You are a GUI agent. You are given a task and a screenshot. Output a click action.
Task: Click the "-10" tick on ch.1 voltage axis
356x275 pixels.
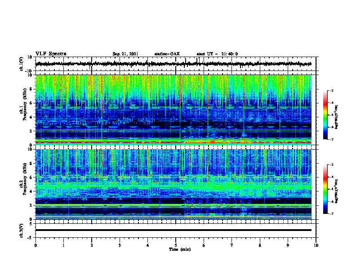tap(29, 71)
